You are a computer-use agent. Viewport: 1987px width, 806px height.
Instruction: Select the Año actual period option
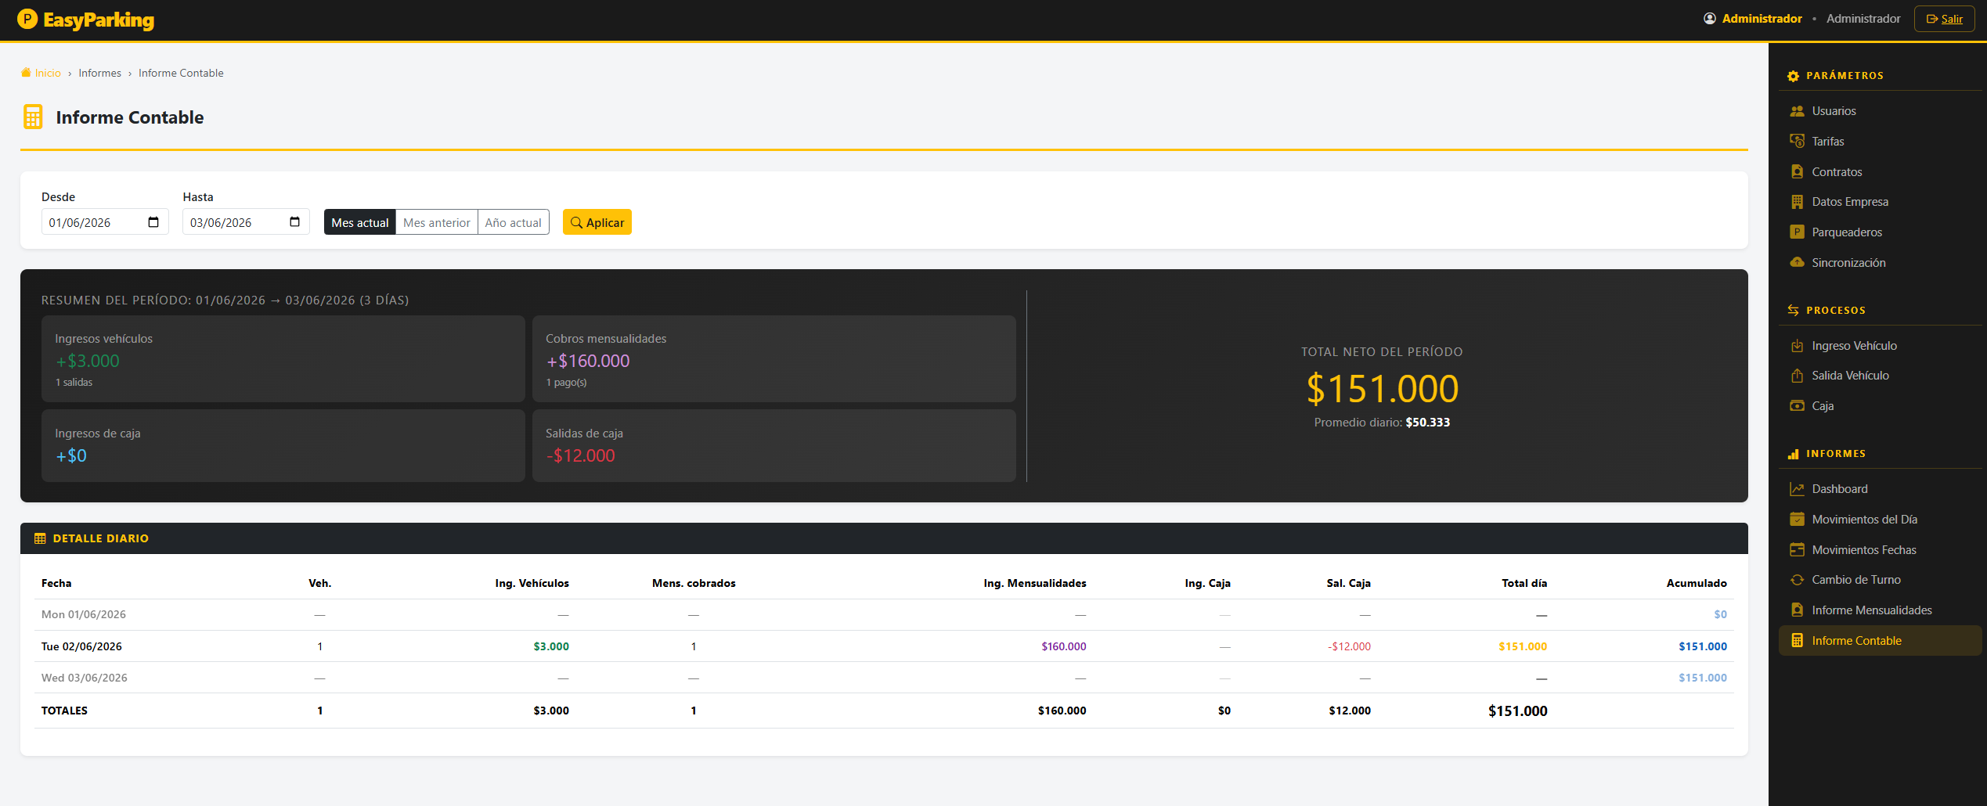tap(514, 222)
